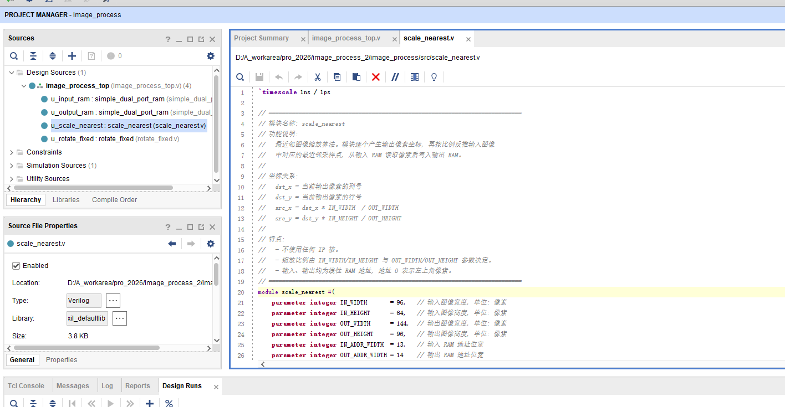Expand the Simulation Sources node
The width and height of the screenshot is (785, 407).
[12, 166]
